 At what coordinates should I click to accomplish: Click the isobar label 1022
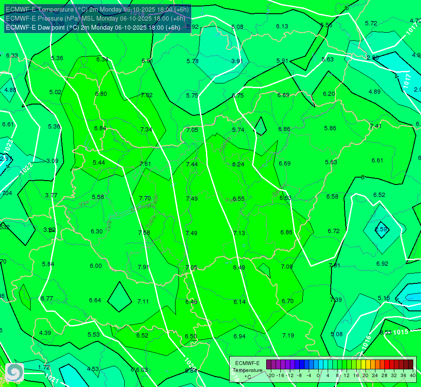pos(27,169)
